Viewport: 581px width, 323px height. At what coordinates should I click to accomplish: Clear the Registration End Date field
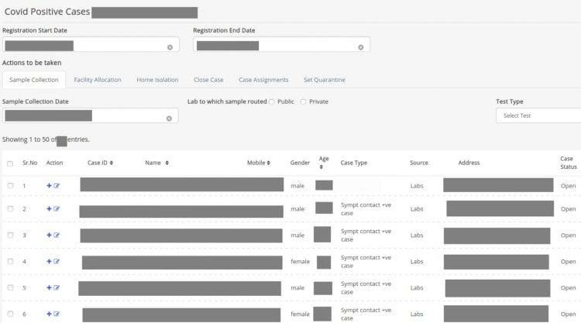360,47
